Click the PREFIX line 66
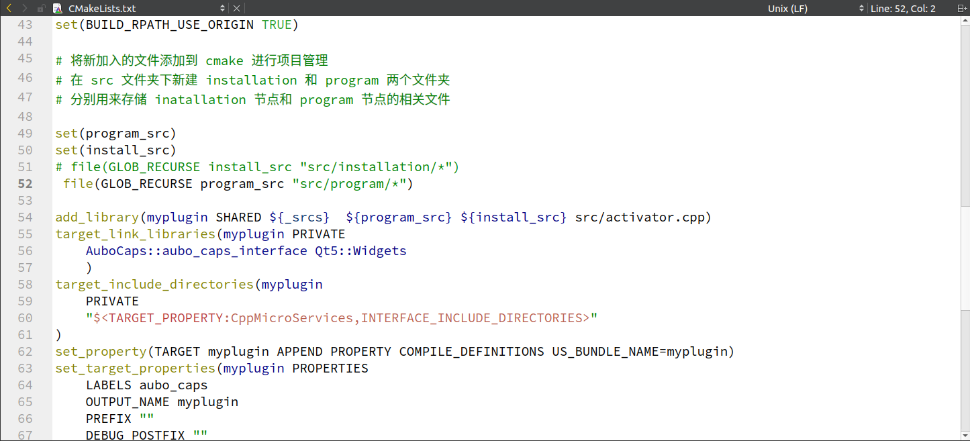970x441 pixels. pyautogui.click(x=119, y=418)
